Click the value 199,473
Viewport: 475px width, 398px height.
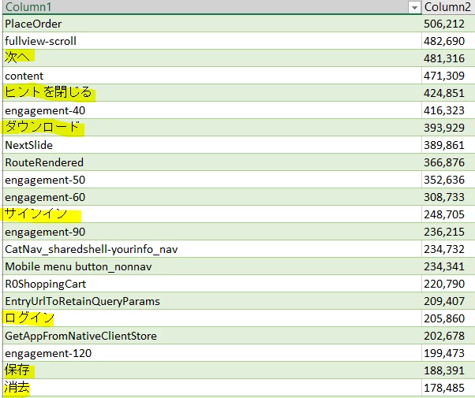(x=443, y=353)
